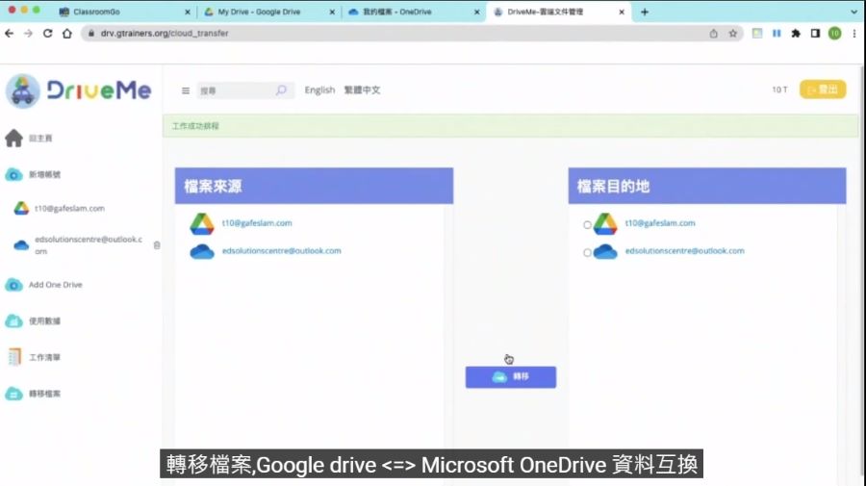
Task: Click Google Drive icon in destination panel
Action: tap(605, 224)
